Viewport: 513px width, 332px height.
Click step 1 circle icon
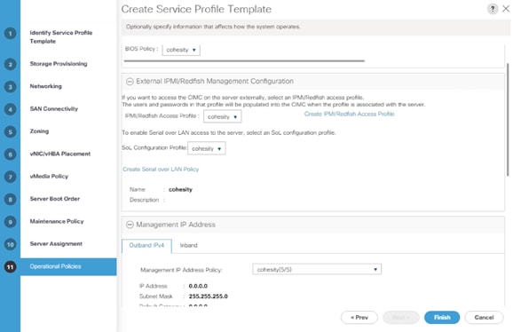pos(10,34)
